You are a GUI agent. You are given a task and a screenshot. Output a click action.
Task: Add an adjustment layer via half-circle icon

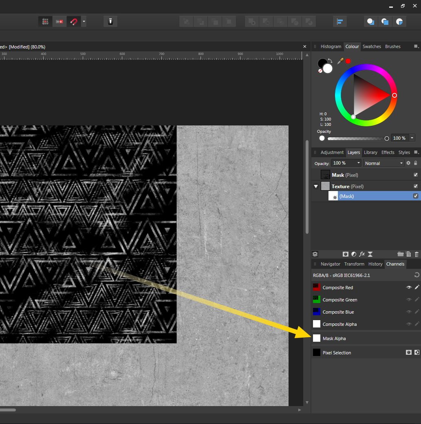point(353,254)
